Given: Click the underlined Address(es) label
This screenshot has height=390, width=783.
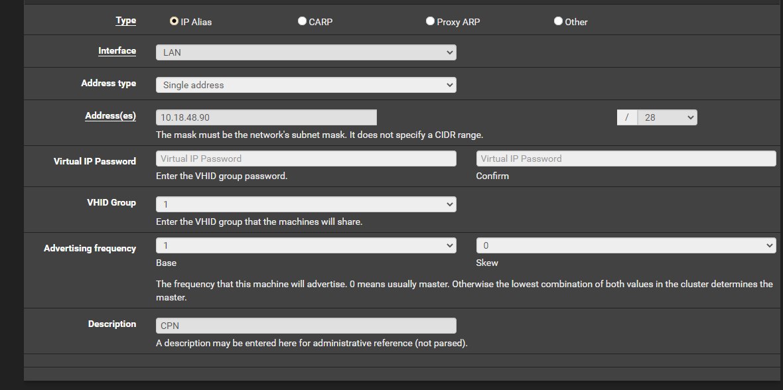Looking at the screenshot, I should pyautogui.click(x=110, y=116).
